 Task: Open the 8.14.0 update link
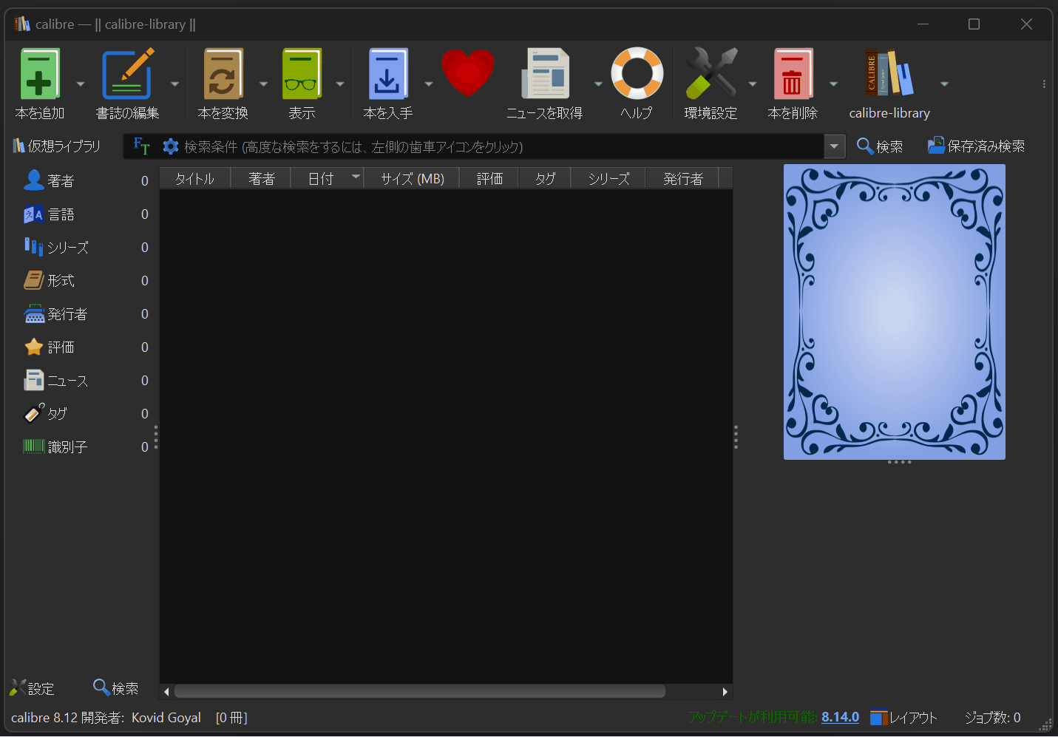coord(840,716)
